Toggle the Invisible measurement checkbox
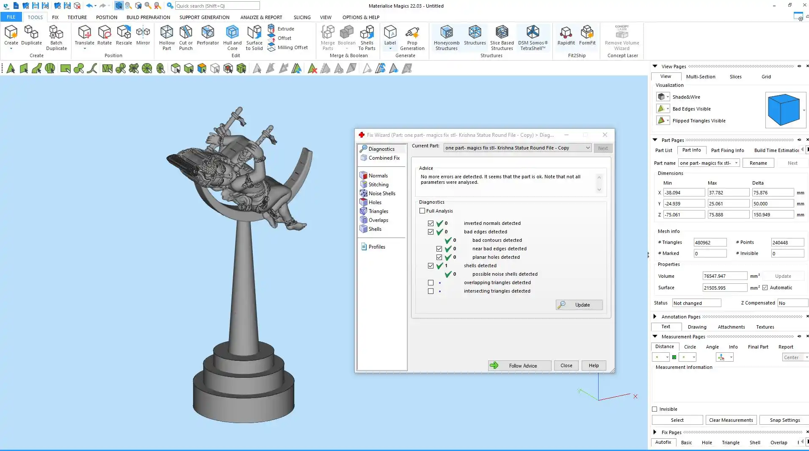809x451 pixels. tap(654, 409)
